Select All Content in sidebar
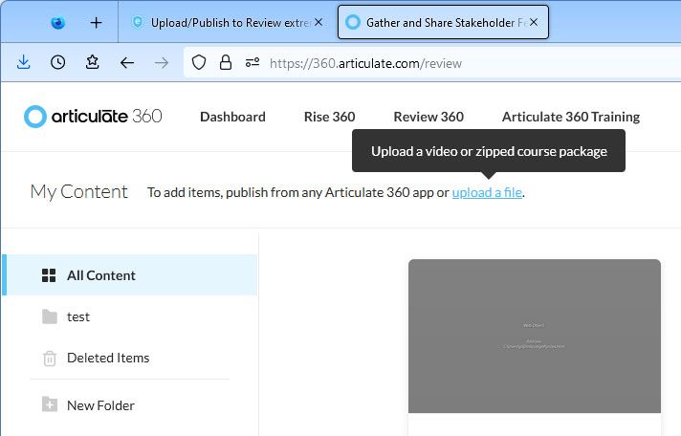681x436 pixels. tap(130, 275)
